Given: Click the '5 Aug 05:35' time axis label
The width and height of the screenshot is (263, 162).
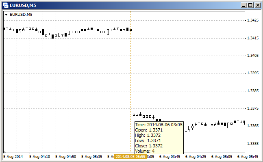Looking at the screenshot, I should [91, 157].
